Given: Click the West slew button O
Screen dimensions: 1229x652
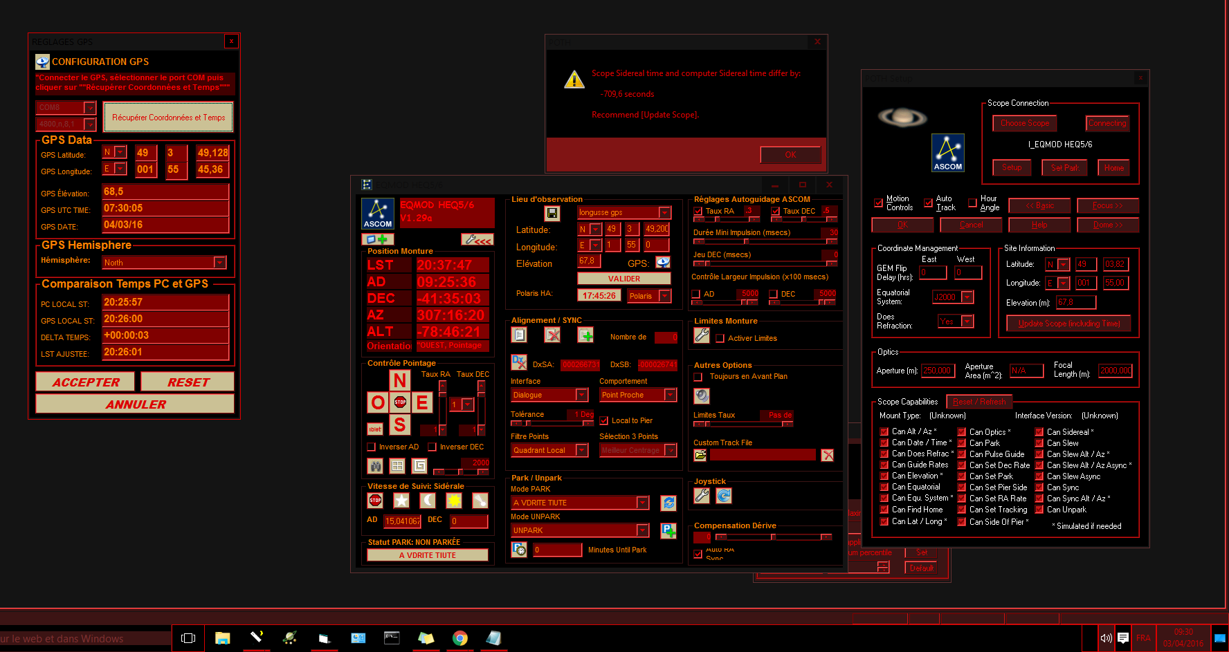Looking at the screenshot, I should (378, 402).
